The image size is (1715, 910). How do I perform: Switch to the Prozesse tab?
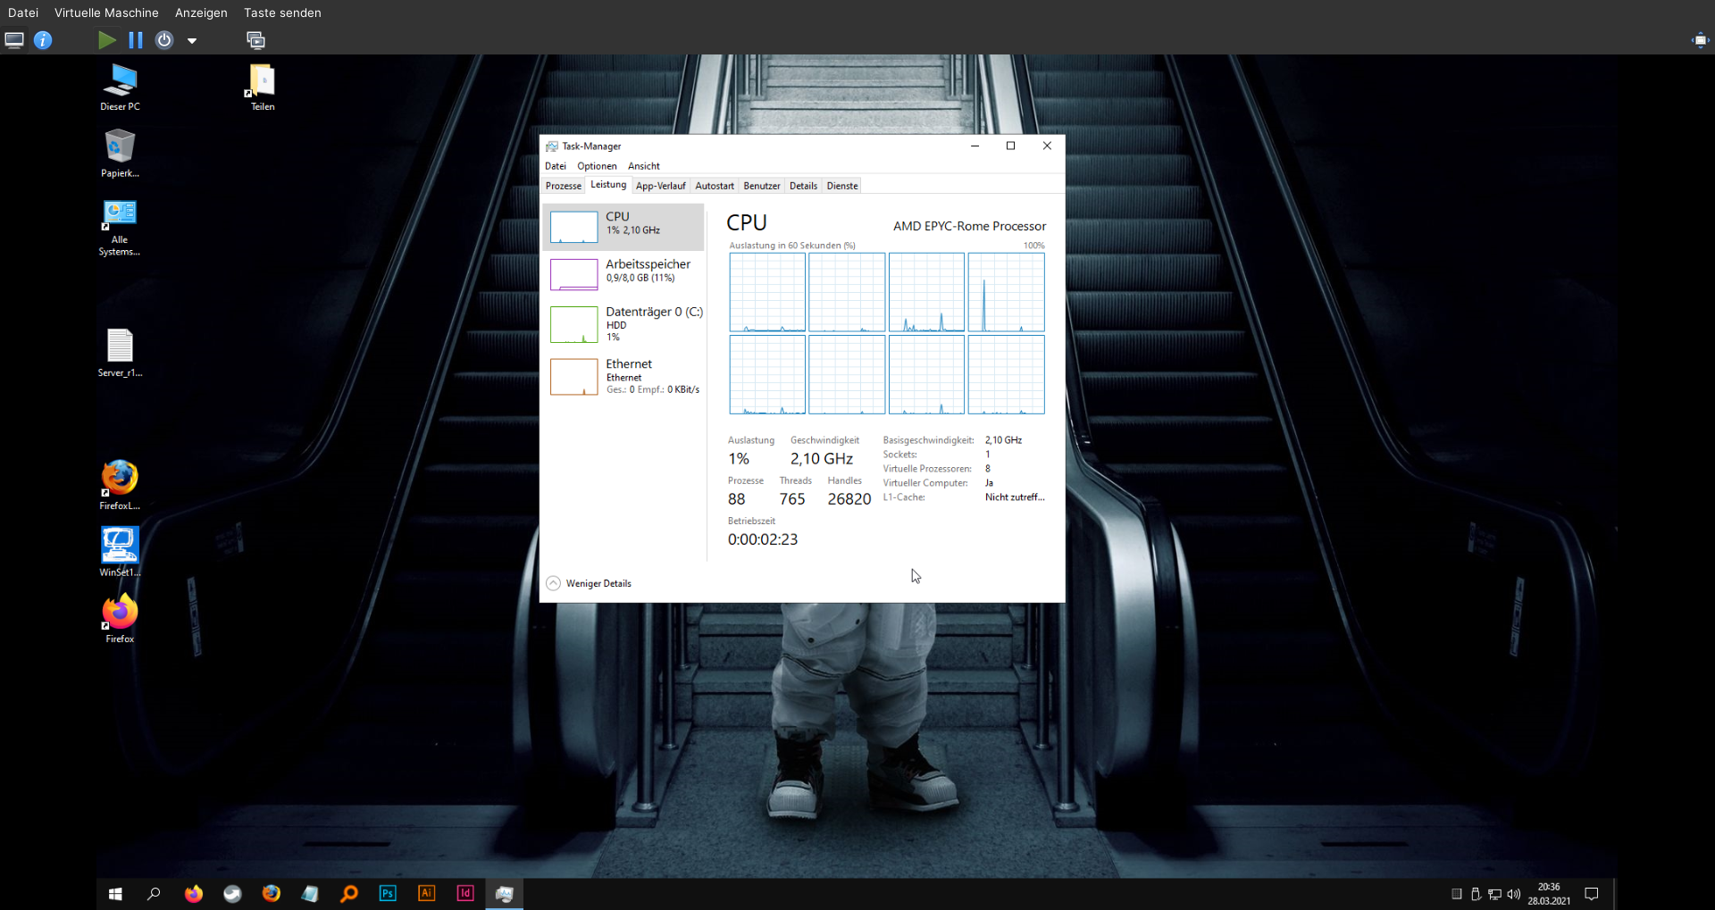click(564, 186)
